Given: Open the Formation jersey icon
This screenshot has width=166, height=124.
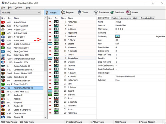Looking at the screenshot, I should (x=96, y=12).
